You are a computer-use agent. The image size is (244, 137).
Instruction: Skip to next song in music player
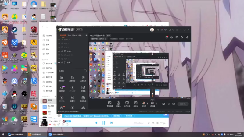tap(111, 123)
